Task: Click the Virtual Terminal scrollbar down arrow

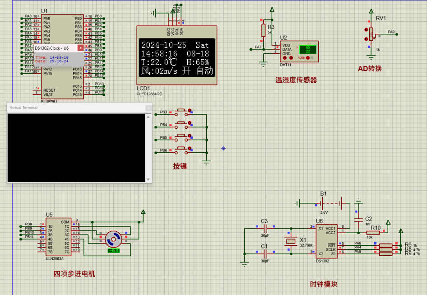Action: (x=148, y=179)
